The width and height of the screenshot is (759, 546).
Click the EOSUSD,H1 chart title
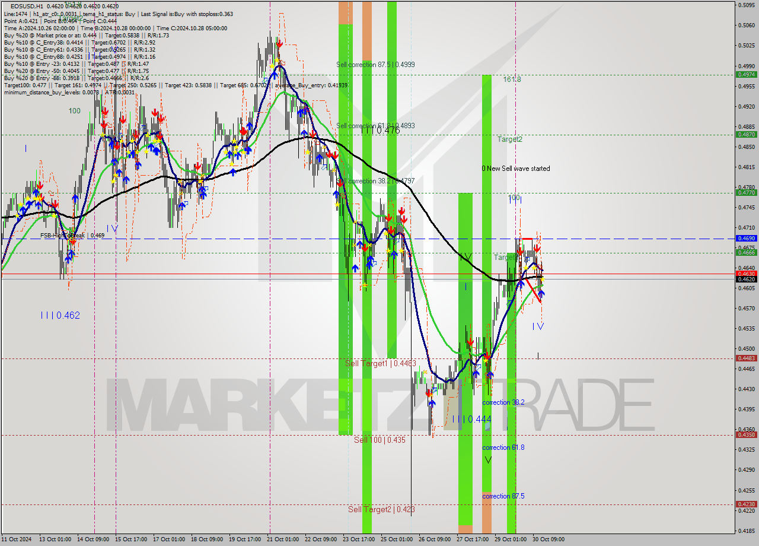[x=27, y=6]
